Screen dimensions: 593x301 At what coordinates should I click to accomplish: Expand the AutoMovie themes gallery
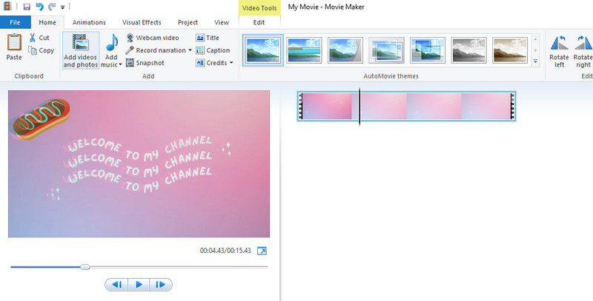[x=536, y=61]
